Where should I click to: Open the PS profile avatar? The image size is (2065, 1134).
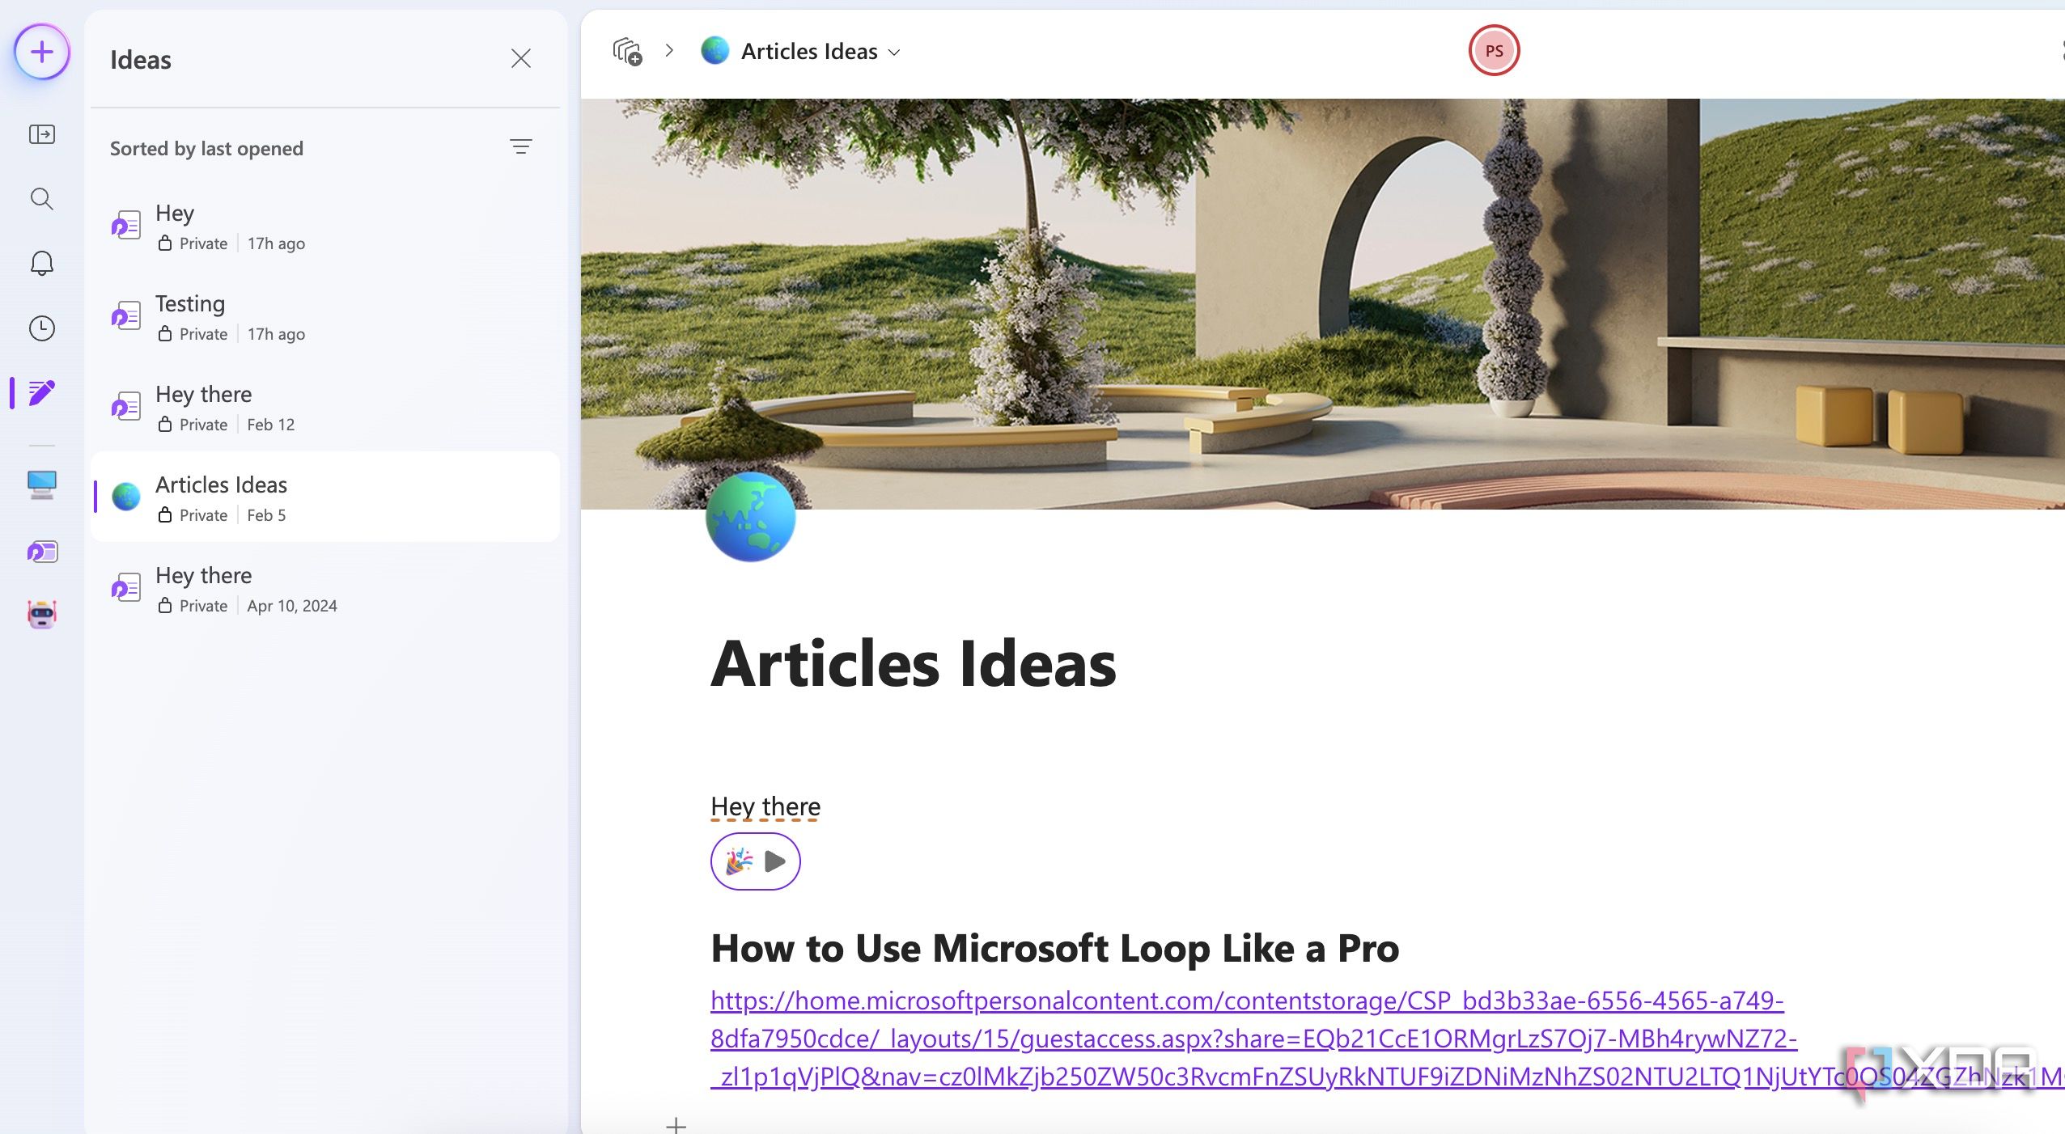(1494, 50)
